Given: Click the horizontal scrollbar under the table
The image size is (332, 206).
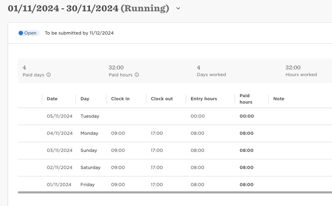Looking at the screenshot, I should point(175,193).
